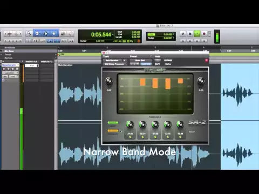Click the fifth band threshold knob
Viewport: 259px width, 194px height.
point(180,124)
